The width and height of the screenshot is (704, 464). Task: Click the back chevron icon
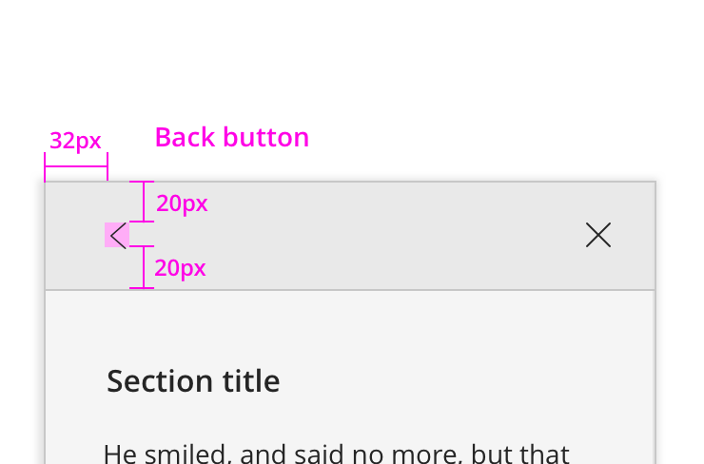pyautogui.click(x=119, y=235)
